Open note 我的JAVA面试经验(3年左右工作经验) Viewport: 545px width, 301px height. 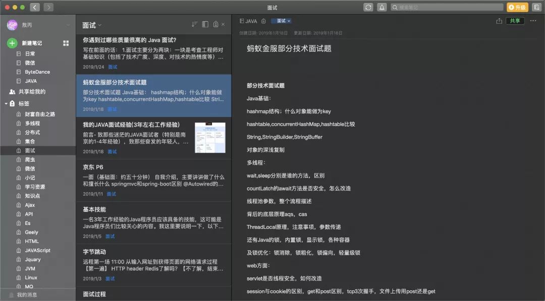(x=153, y=138)
